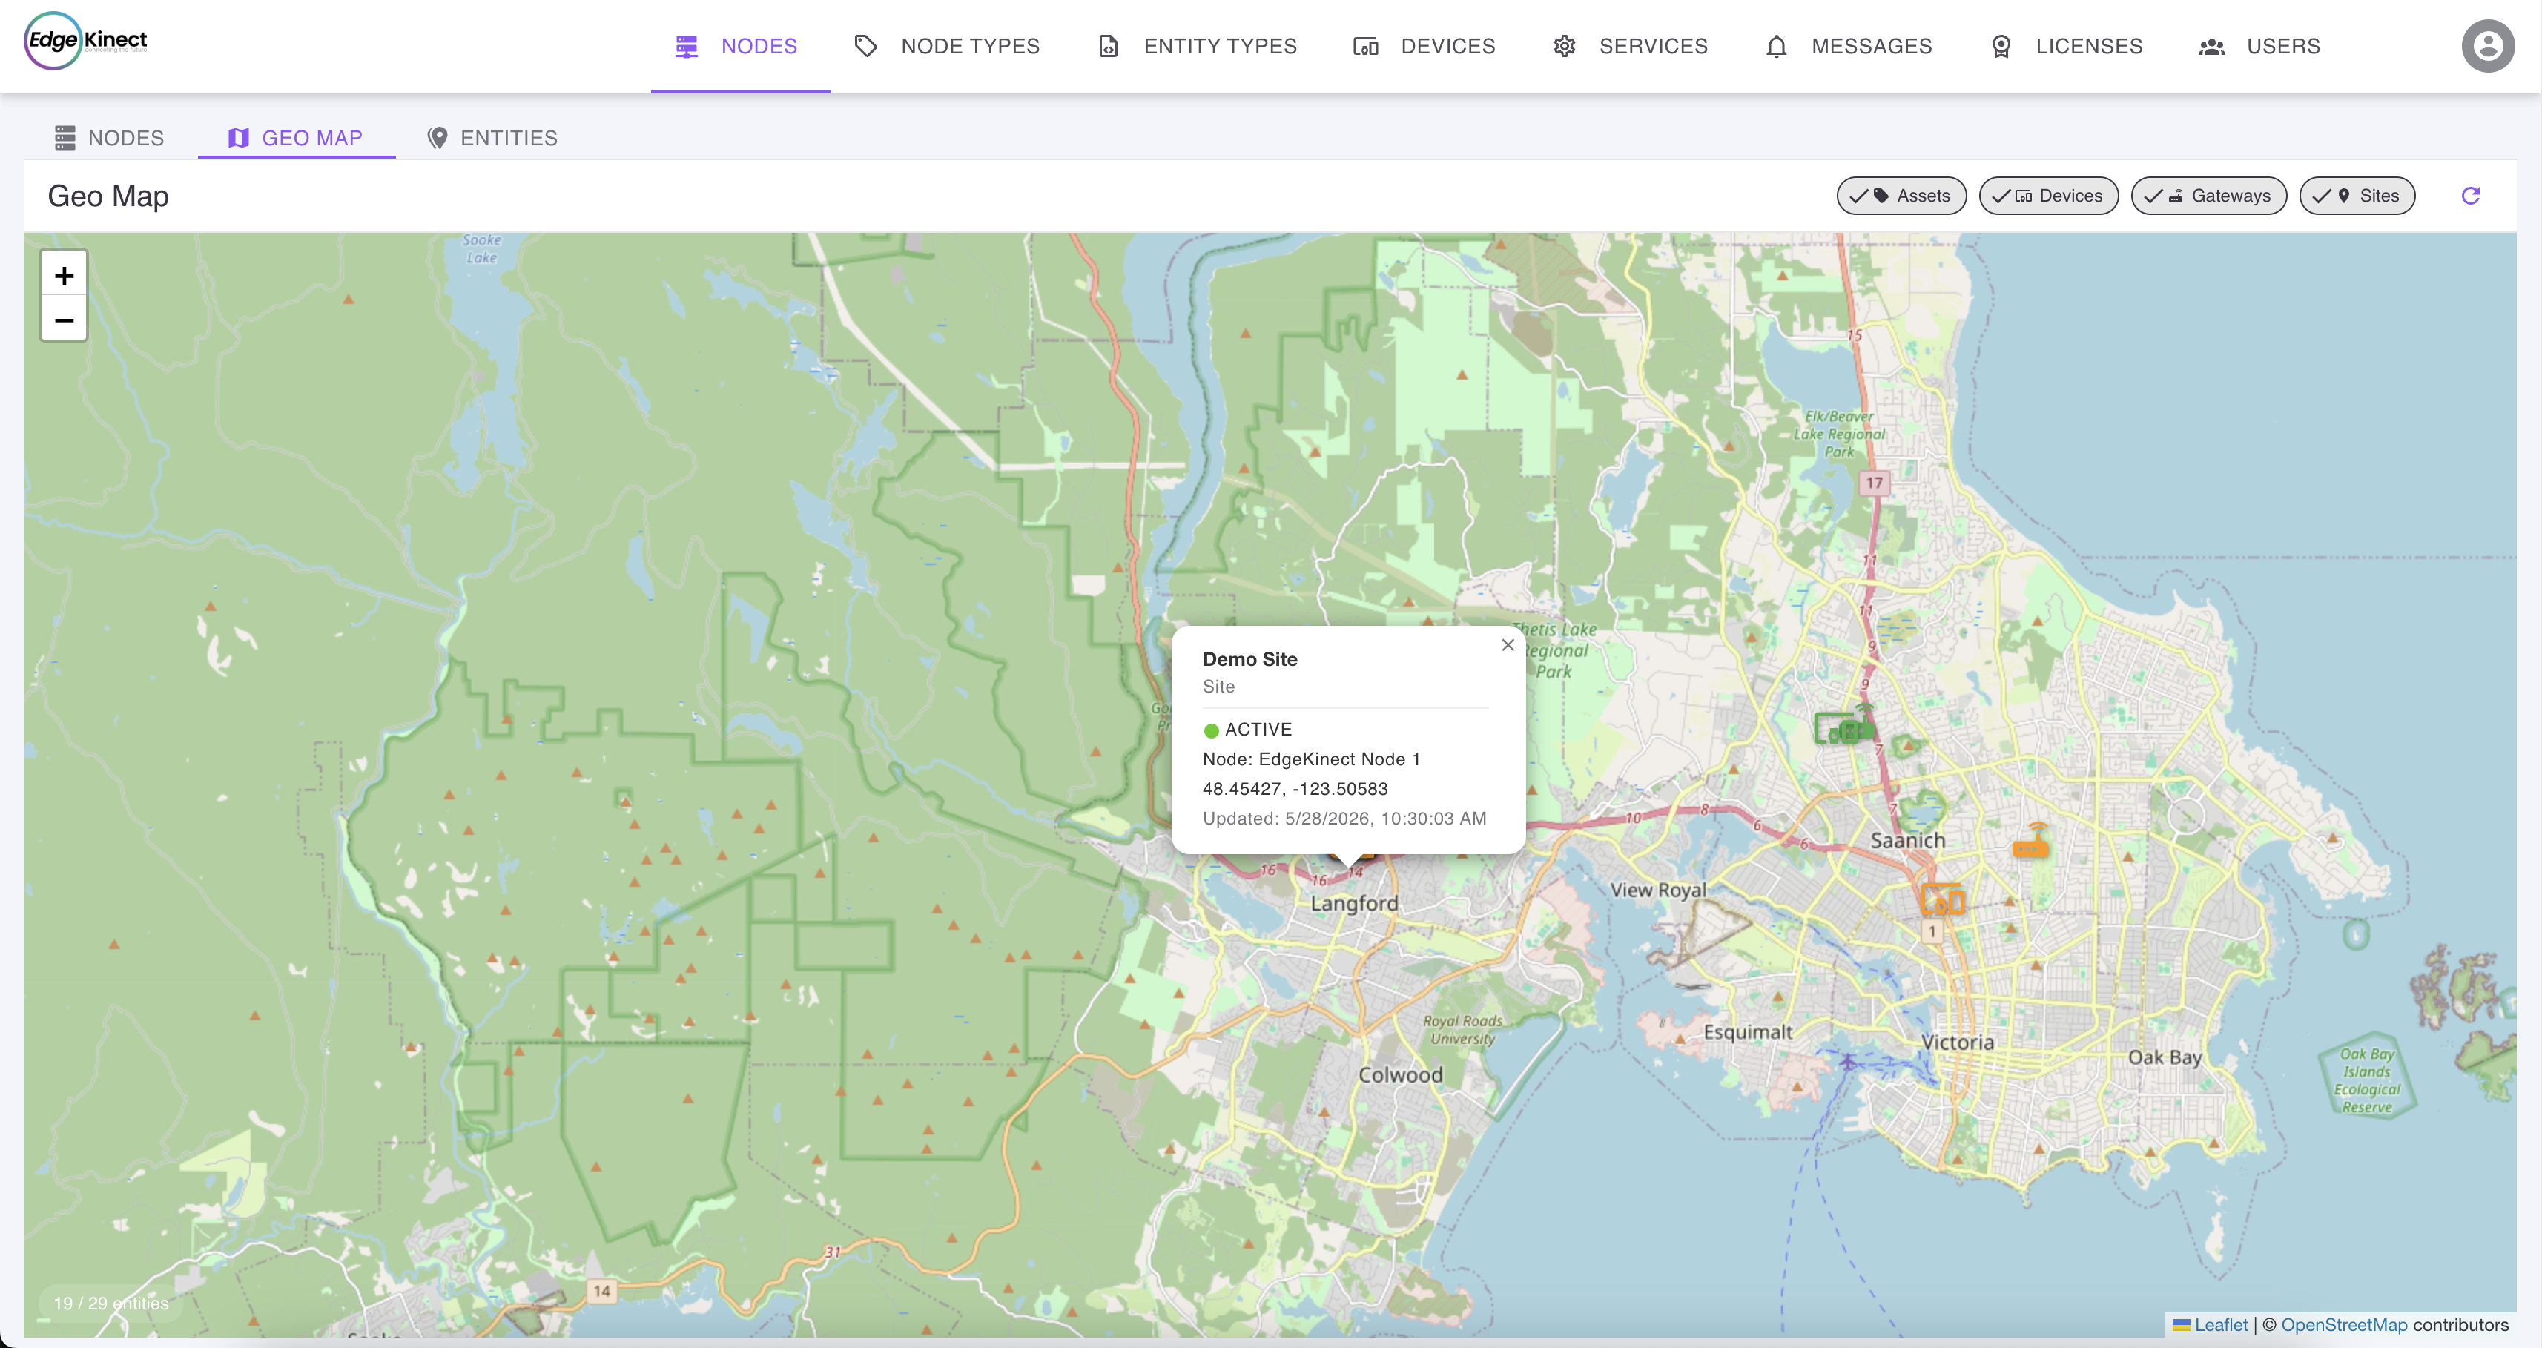Open the Nodes top navigation tab
The height and width of the screenshot is (1348, 2542).
pos(739,47)
